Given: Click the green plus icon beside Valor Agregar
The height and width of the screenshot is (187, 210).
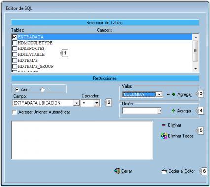Looking at the screenshot, I should coord(174,94).
